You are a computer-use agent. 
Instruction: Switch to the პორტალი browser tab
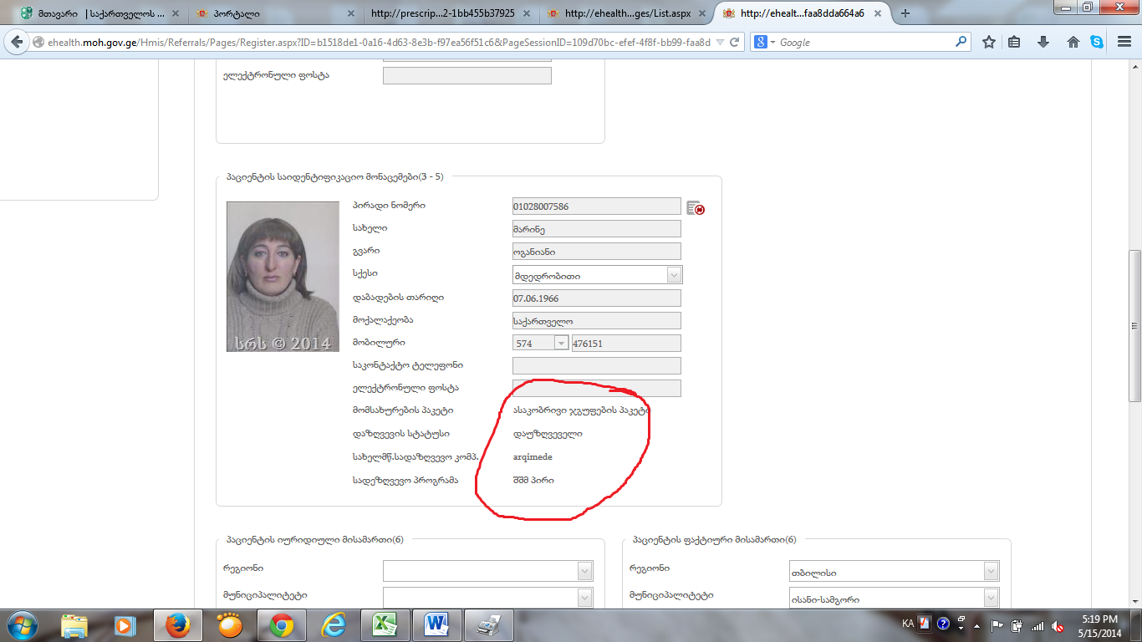268,13
